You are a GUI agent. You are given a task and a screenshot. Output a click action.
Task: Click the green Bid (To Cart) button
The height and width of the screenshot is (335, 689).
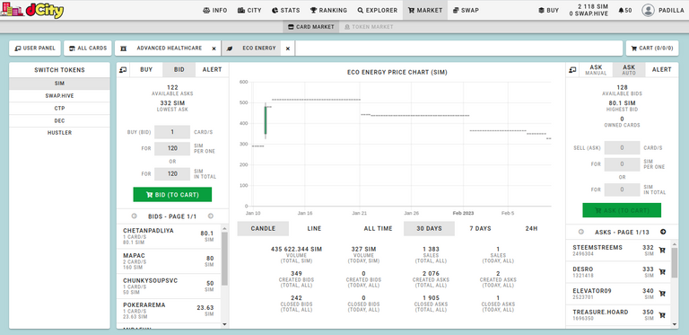(x=172, y=194)
